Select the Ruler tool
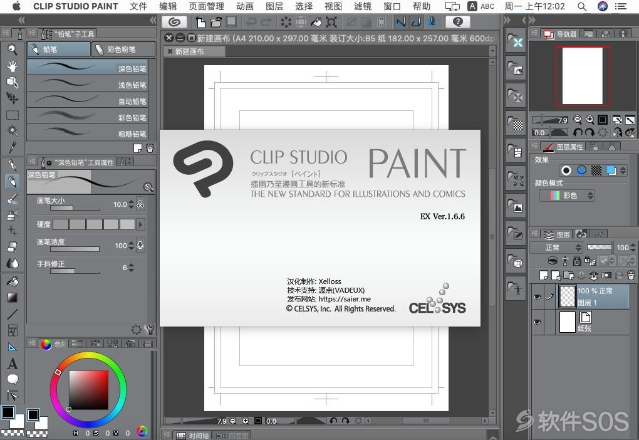Image resolution: width=639 pixels, height=440 pixels. tap(13, 347)
